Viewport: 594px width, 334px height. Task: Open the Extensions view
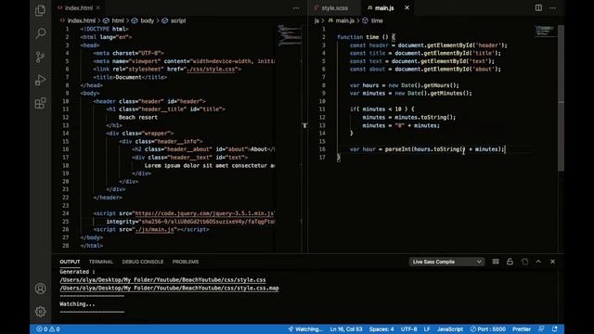coord(40,103)
